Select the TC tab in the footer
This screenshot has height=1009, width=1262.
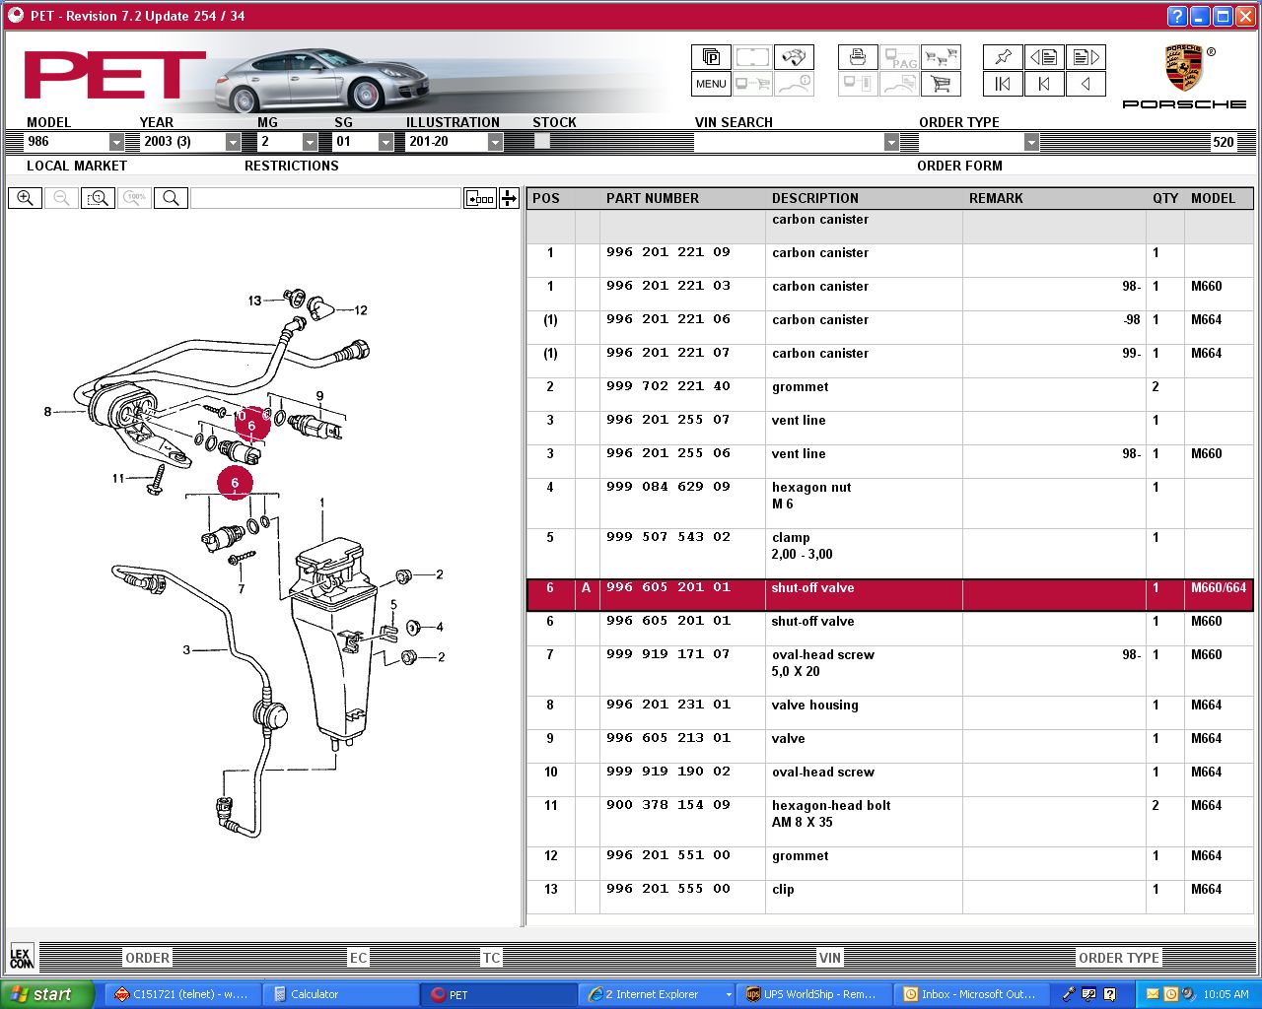pyautogui.click(x=491, y=958)
